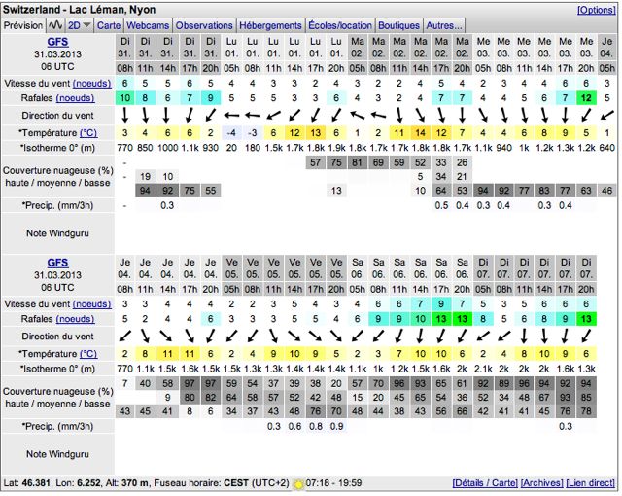Change temperature unit via (°C) link in top table
Image resolution: width=622 pixels, height=496 pixels.
pyautogui.click(x=87, y=132)
